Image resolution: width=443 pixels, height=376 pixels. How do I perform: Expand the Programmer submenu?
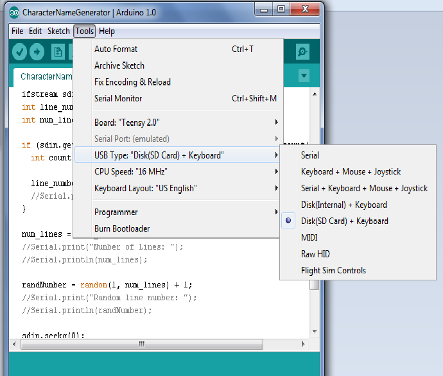point(178,212)
